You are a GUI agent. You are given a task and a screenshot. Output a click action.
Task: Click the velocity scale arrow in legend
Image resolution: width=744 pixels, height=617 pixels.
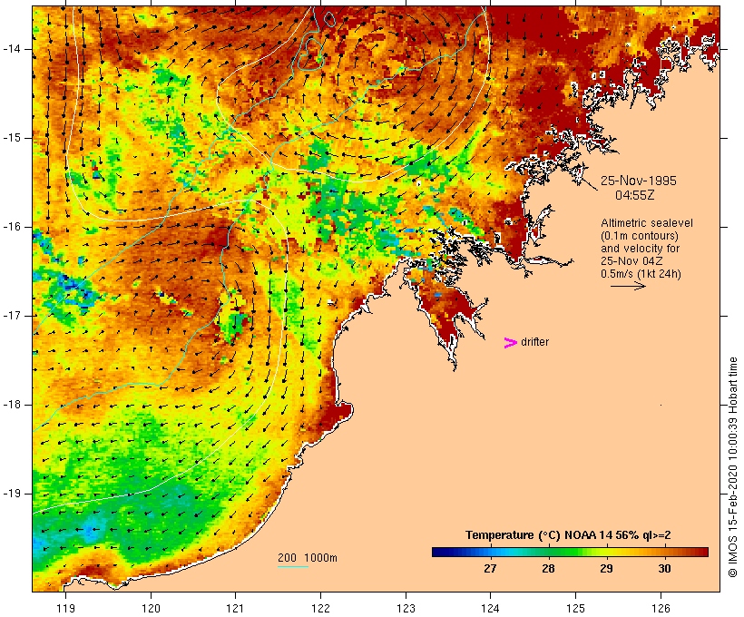point(628,286)
